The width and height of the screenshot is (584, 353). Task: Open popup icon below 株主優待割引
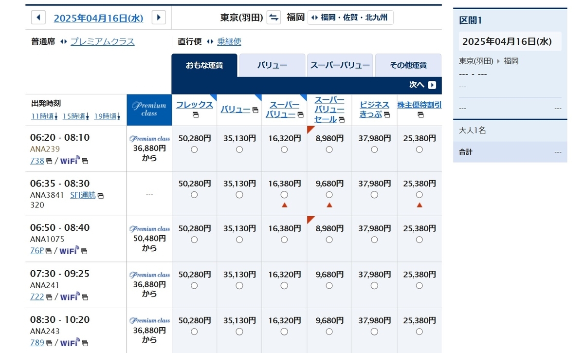click(420, 115)
